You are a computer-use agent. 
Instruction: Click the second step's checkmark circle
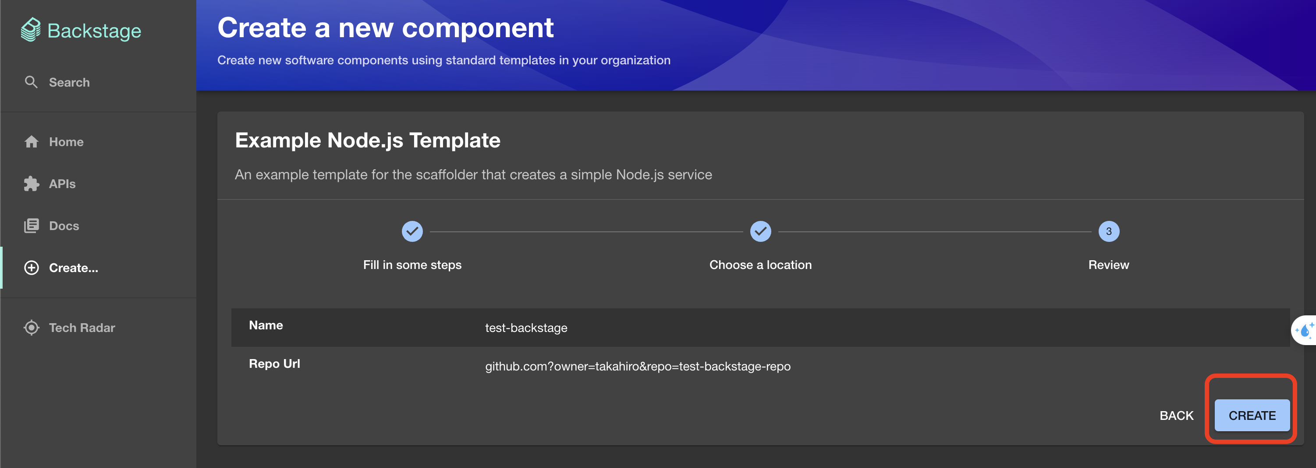tap(760, 231)
